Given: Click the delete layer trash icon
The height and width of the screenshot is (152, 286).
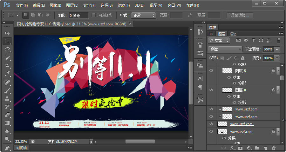Looking at the screenshot, I should pos(274,148).
